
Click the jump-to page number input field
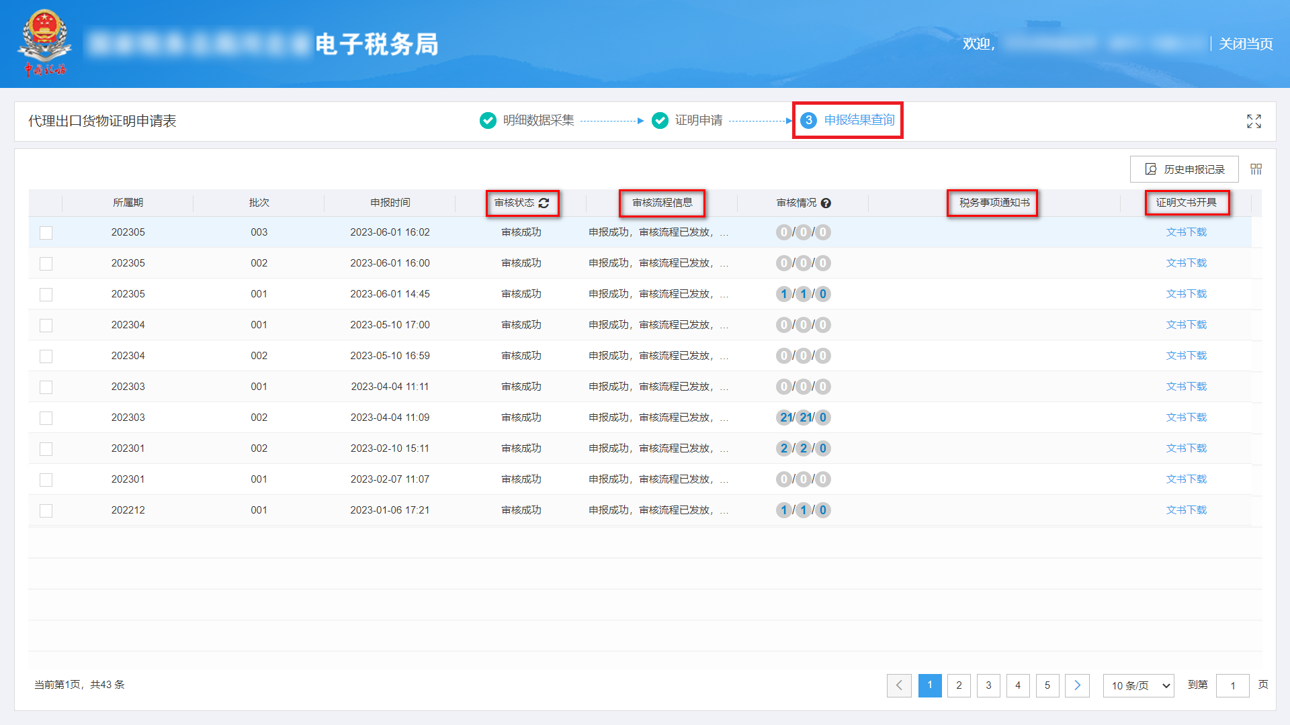1232,685
